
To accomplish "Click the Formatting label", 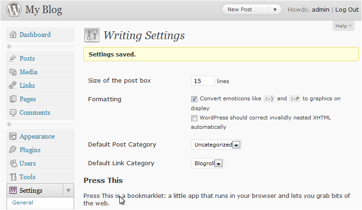I will 104,99.
